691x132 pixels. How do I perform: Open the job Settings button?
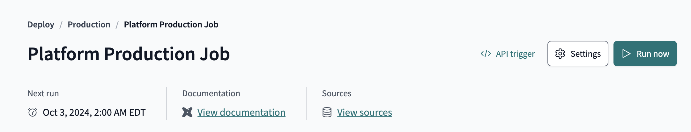(578, 54)
